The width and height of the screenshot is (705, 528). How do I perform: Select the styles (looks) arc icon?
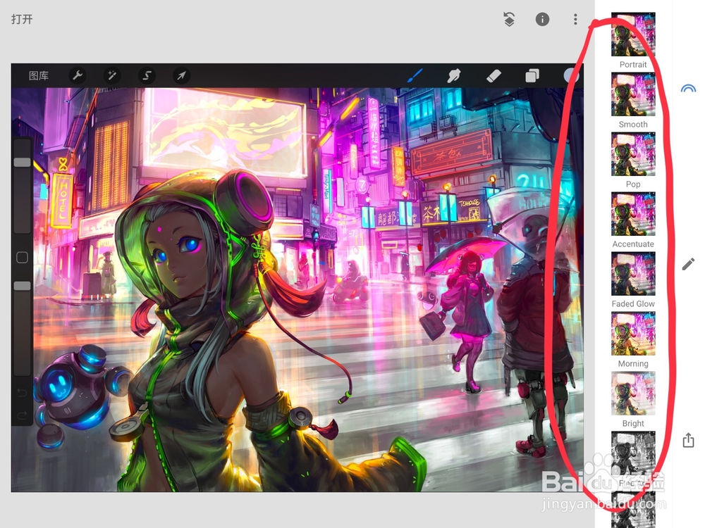(688, 89)
